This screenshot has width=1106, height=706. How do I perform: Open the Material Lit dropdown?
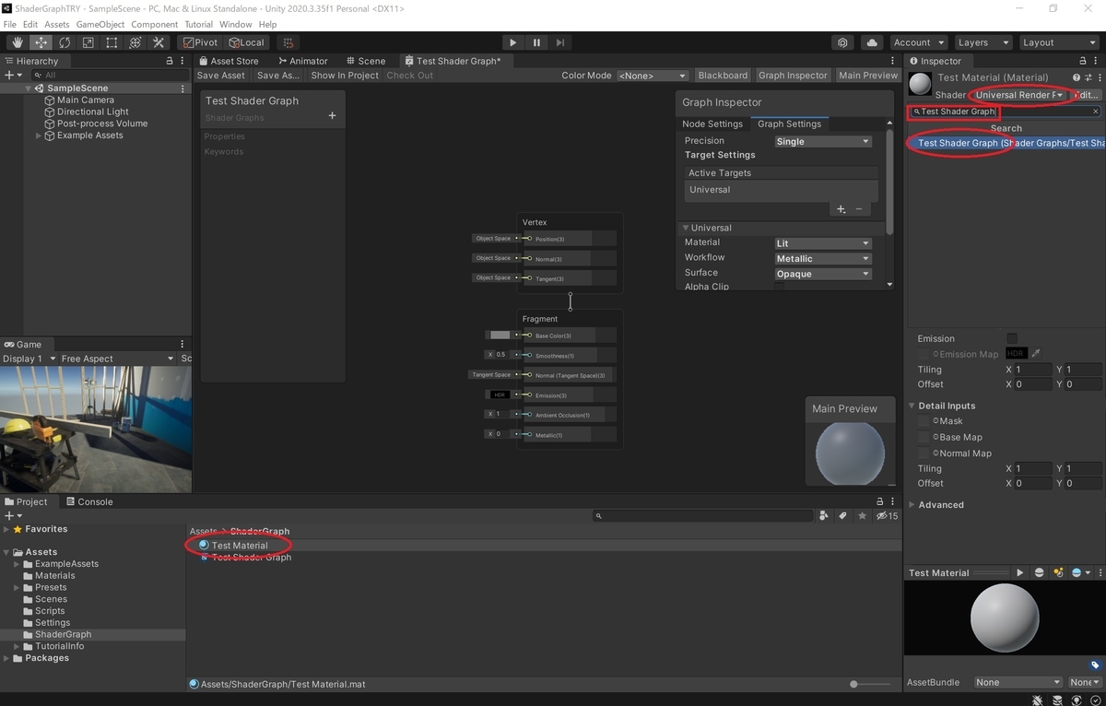pos(822,243)
